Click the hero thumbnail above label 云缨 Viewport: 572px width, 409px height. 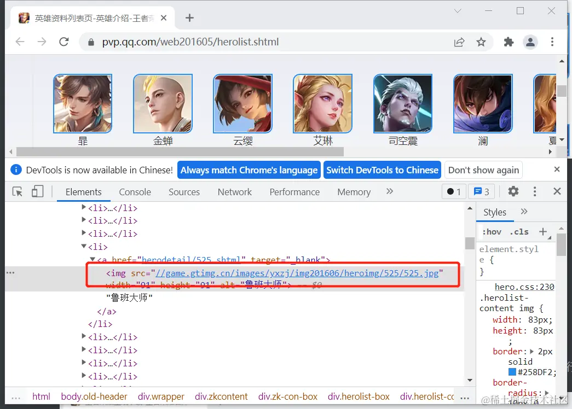click(242, 103)
